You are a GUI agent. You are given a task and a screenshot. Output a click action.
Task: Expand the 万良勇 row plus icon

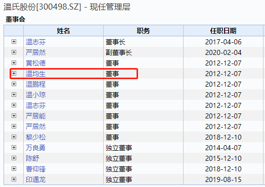click(14, 148)
